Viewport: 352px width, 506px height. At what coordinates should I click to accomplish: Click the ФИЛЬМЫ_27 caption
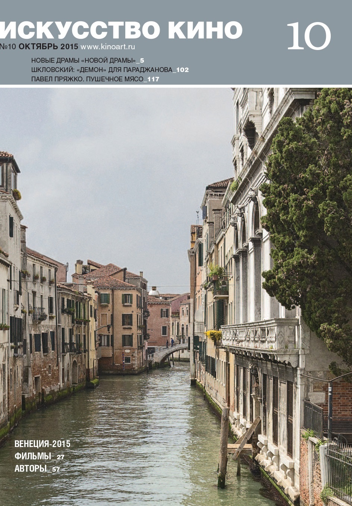pos(39,456)
